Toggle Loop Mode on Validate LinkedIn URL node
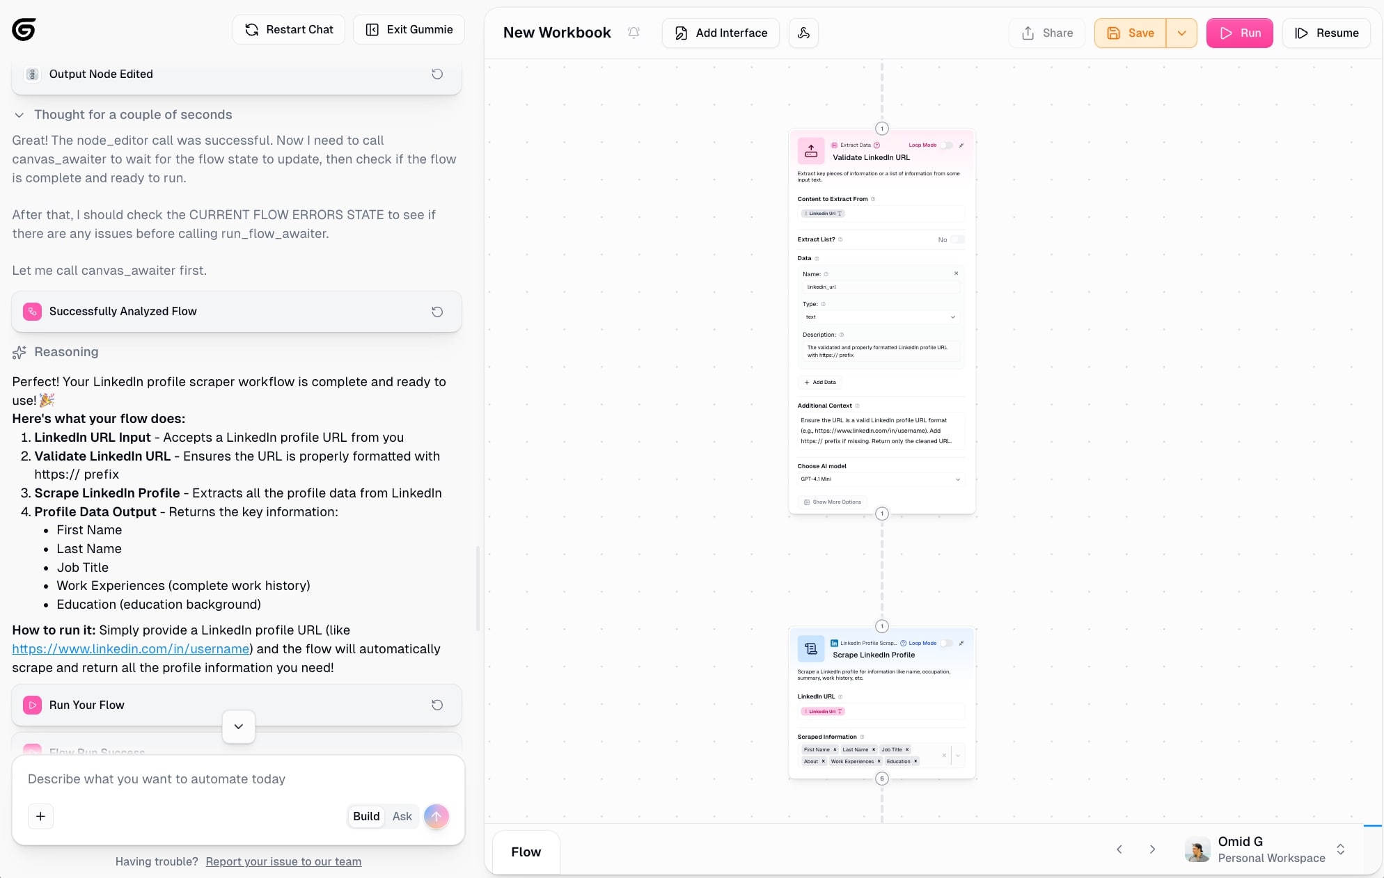1384x878 pixels. coord(946,145)
